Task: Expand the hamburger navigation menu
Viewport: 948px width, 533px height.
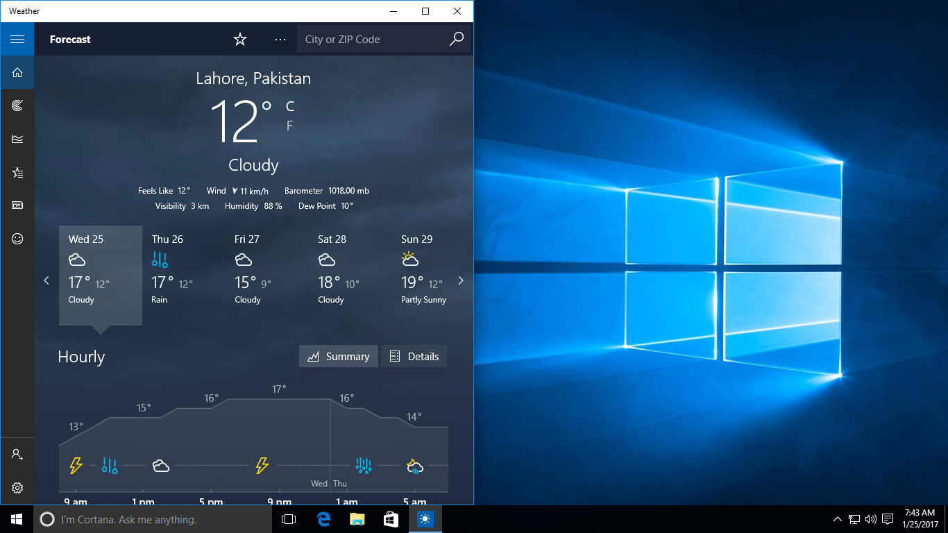Action: click(x=17, y=39)
